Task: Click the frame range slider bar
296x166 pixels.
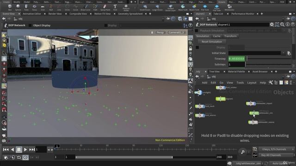Action: tap(124, 157)
